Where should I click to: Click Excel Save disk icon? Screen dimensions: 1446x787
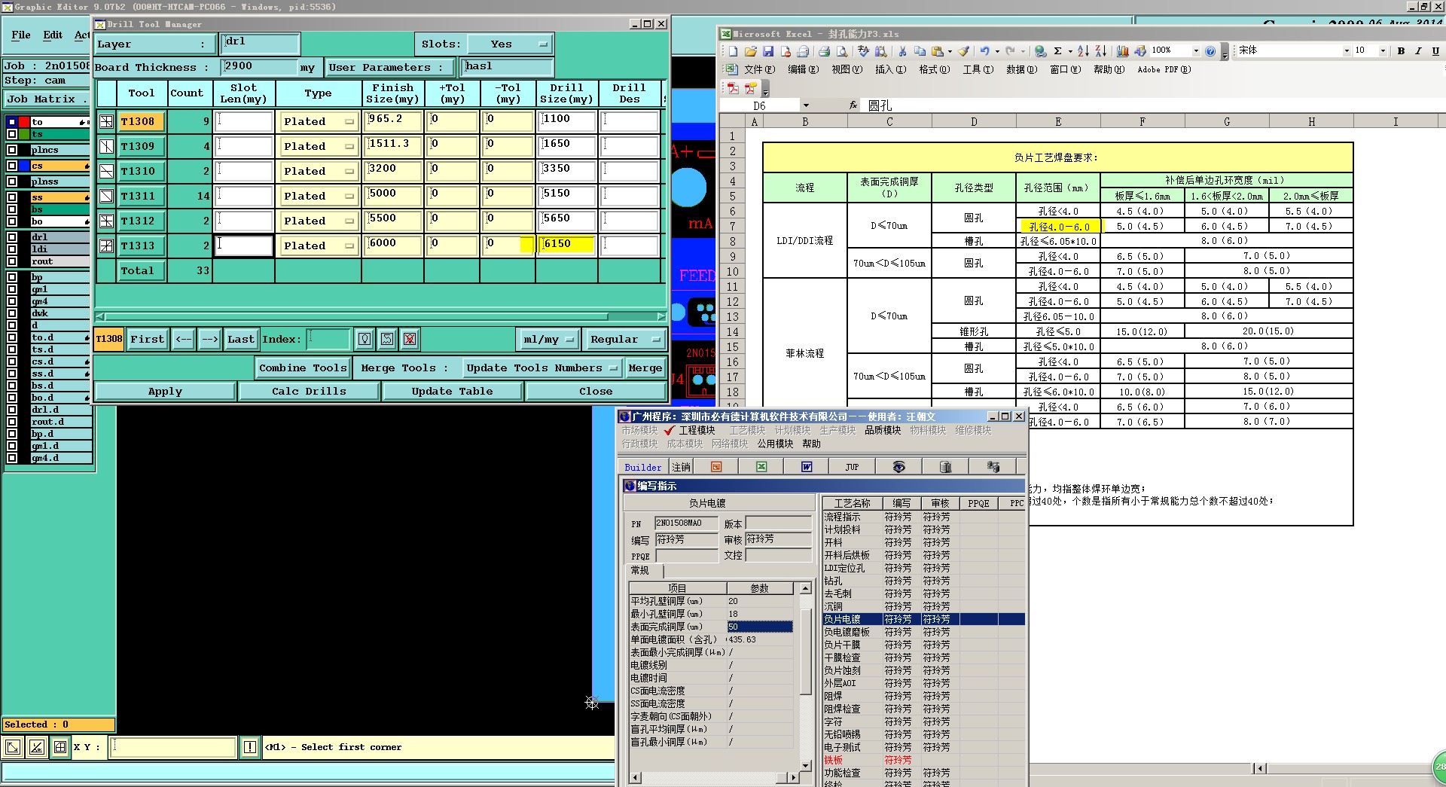[x=768, y=51]
